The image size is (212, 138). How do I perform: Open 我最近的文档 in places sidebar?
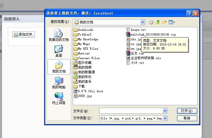click(x=59, y=36)
